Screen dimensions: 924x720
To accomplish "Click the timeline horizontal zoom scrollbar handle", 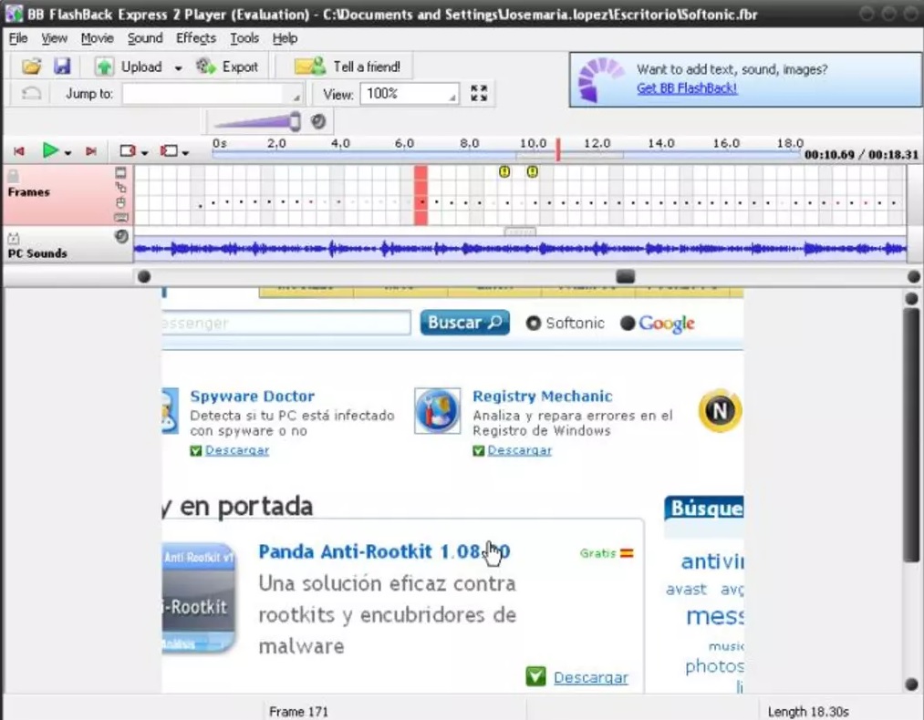I will coord(625,277).
